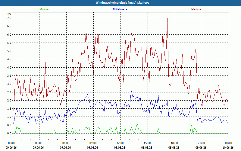Click the 4,5 y-axis value
The image size is (241, 151).
(x=9, y=59)
